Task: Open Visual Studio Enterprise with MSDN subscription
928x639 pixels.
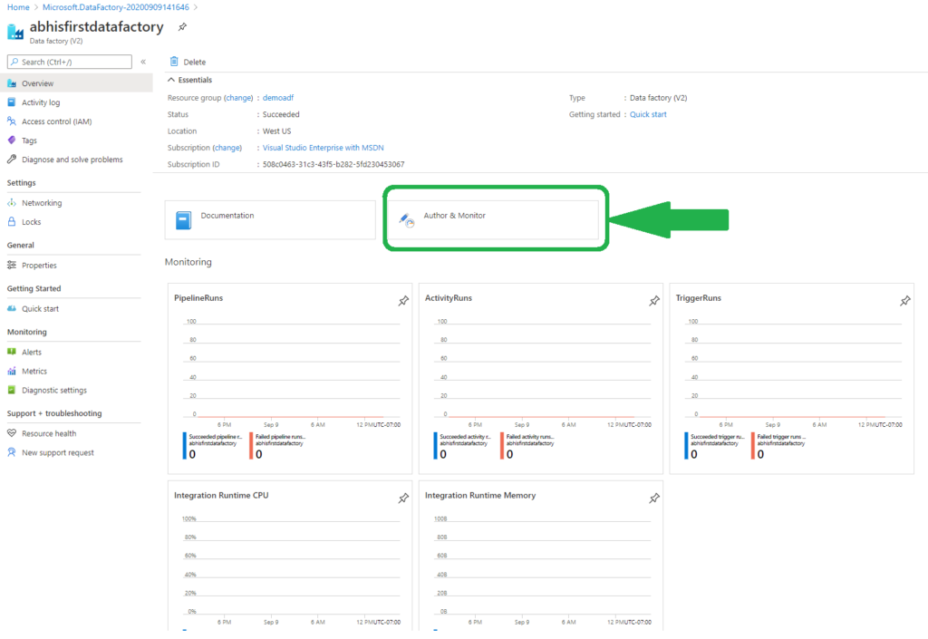Action: tap(323, 148)
